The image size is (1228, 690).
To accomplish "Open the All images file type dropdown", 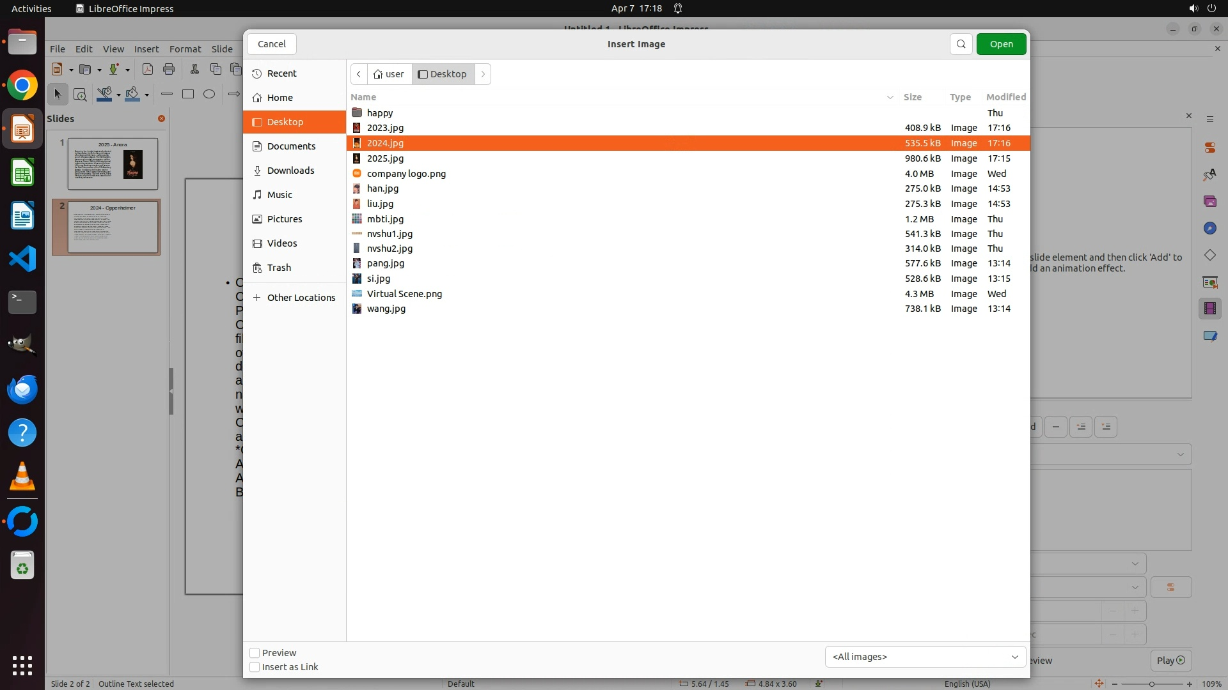I will pyautogui.click(x=925, y=657).
